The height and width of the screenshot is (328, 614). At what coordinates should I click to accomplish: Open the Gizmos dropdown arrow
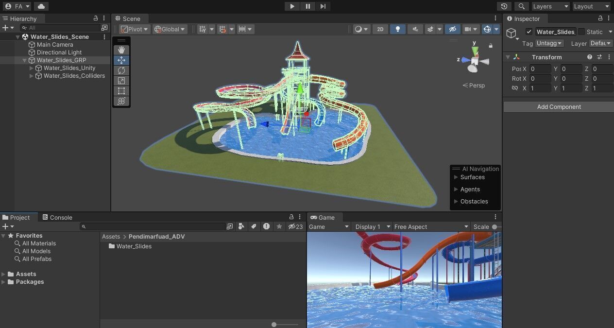496,29
